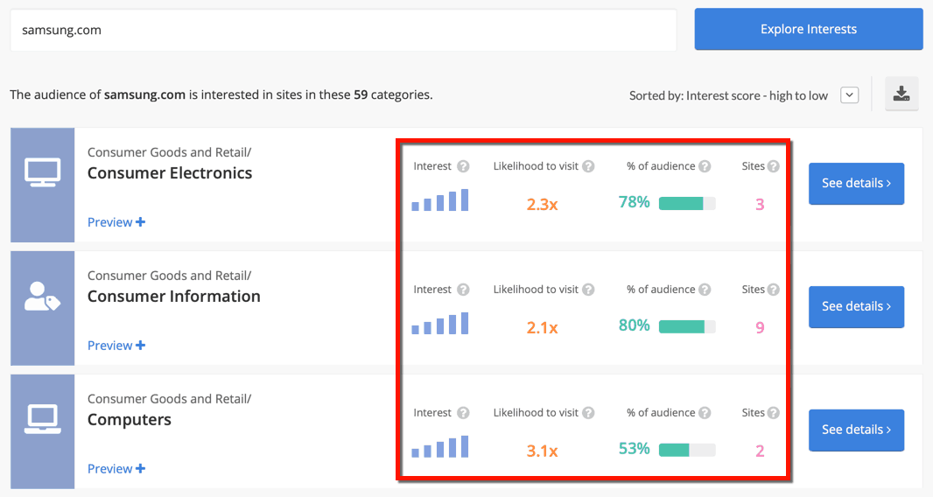Show % of audience help, Consumer Information
The height and width of the screenshot is (497, 933).
point(705,290)
